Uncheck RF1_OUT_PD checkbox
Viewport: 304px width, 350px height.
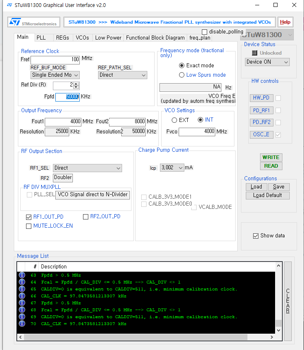point(28,217)
